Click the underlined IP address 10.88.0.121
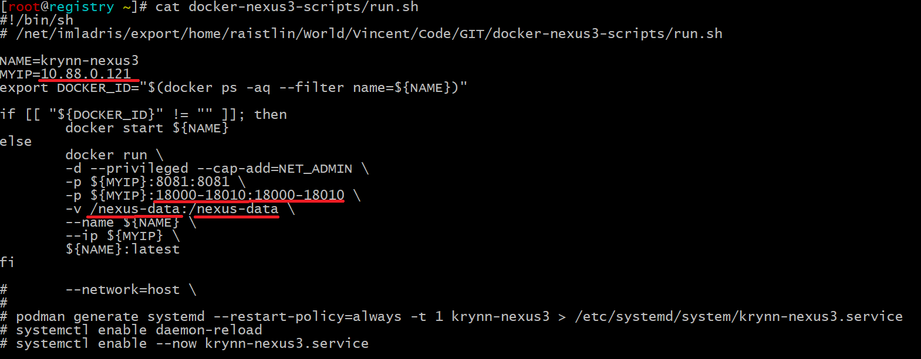The width and height of the screenshot is (921, 359). (86, 74)
